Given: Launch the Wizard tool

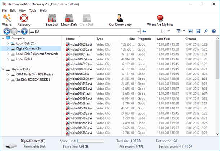Looking at the screenshot, I should 6,20.
